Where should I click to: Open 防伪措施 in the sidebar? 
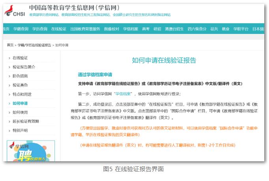pos(20,76)
